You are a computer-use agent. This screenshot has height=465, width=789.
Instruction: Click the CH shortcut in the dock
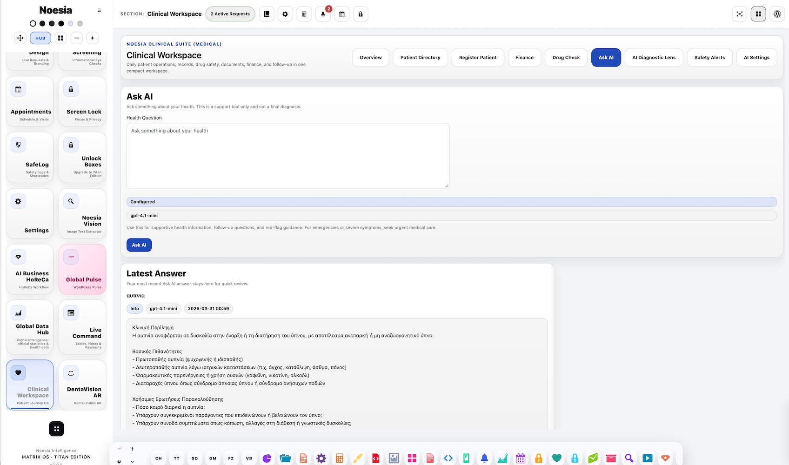click(159, 458)
